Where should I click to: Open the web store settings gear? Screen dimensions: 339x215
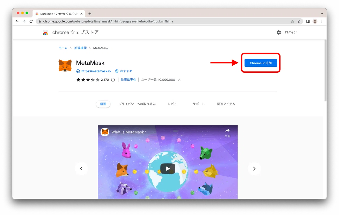tap(279, 32)
